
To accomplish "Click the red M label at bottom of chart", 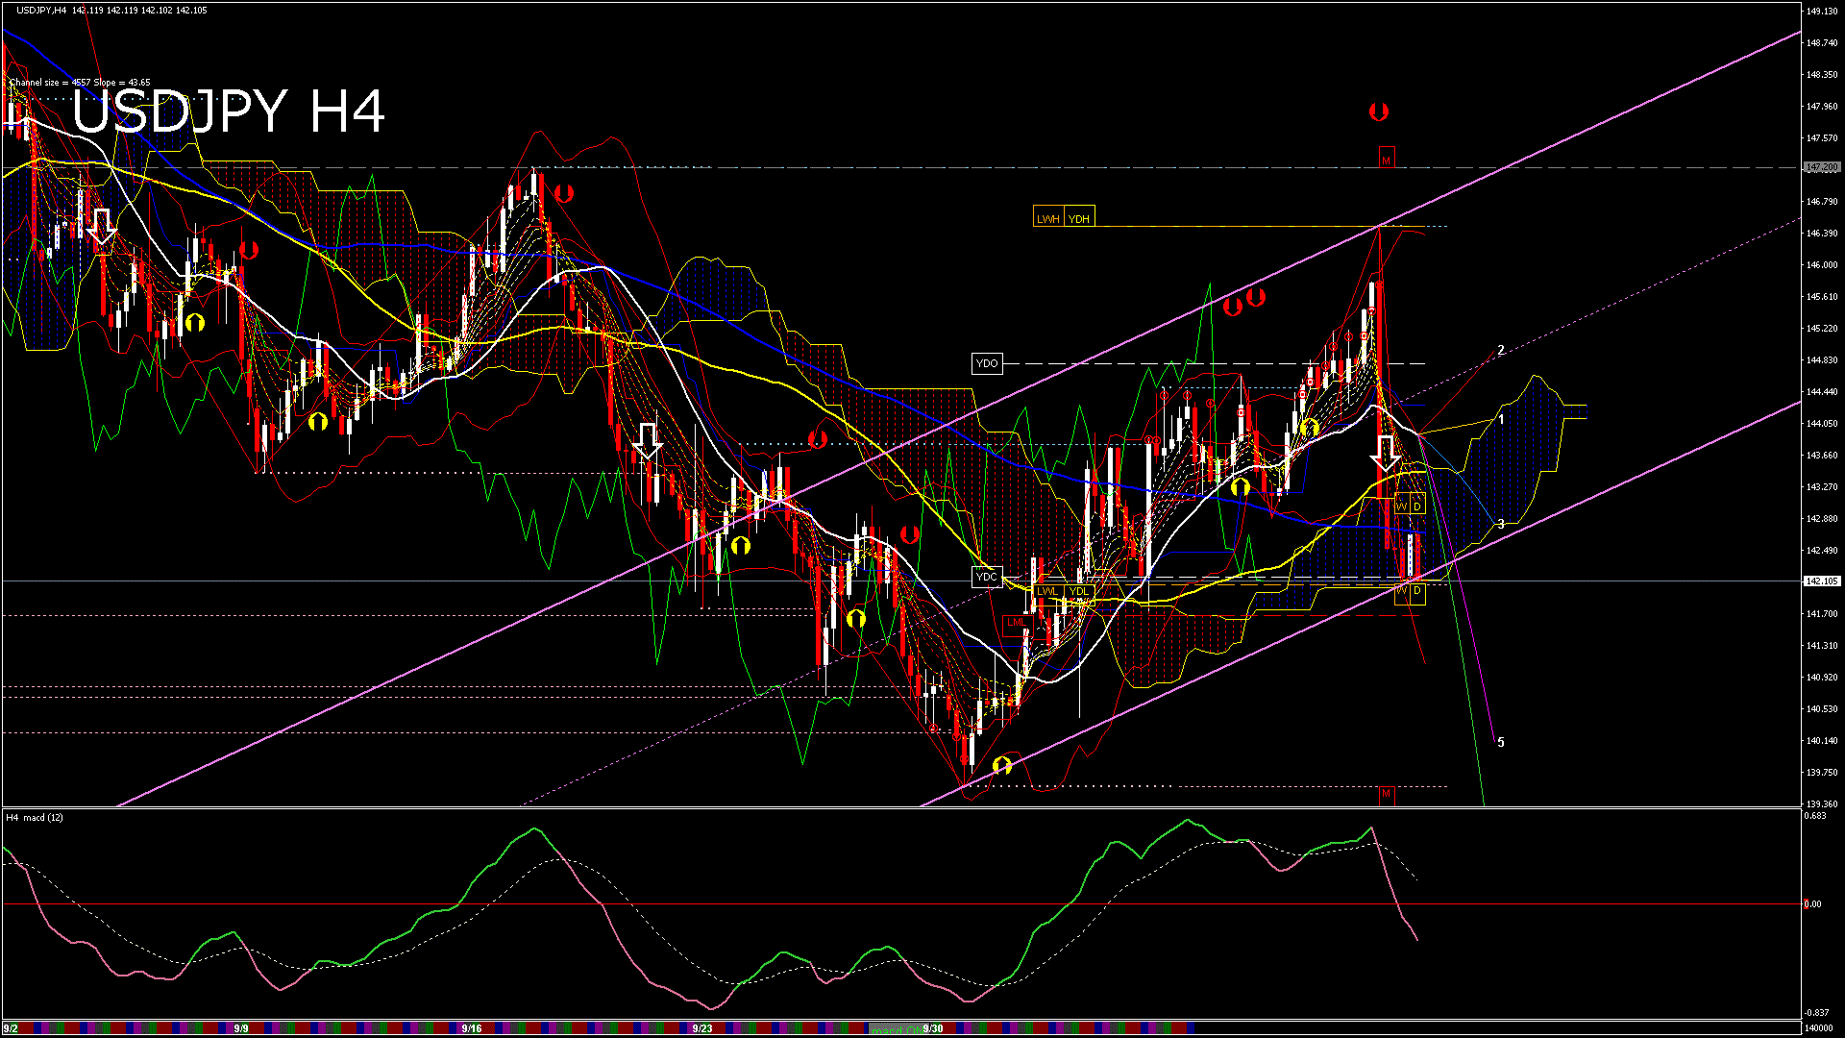I will [x=1386, y=795].
